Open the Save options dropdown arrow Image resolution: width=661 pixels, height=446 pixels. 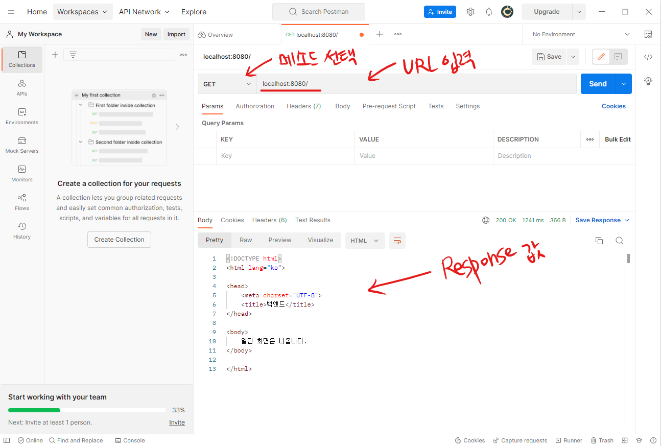tap(573, 57)
